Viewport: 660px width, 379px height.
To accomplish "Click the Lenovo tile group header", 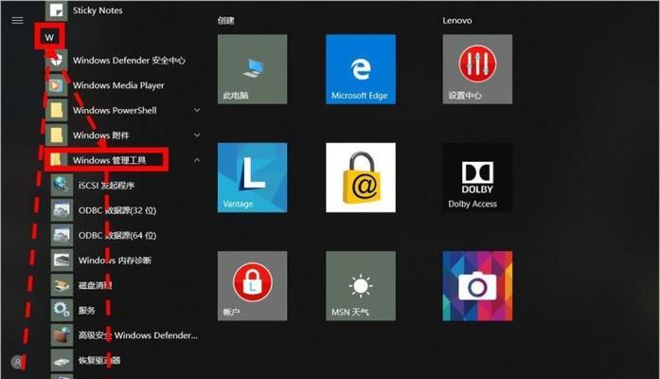I will tap(457, 20).
